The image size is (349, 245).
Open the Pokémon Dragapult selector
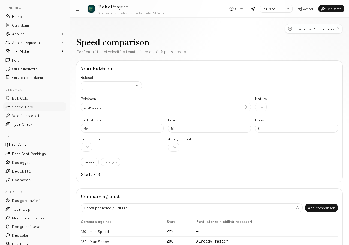tap(166, 107)
